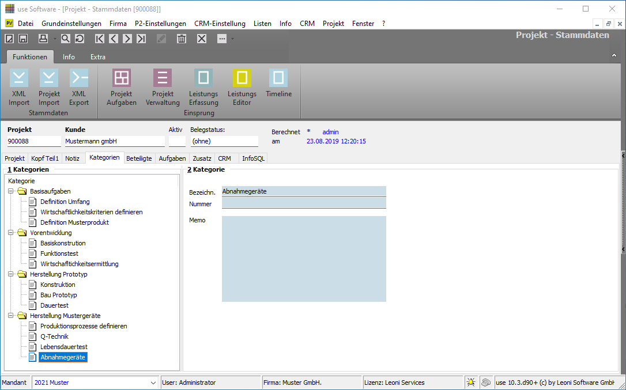Select the Funktionstest tree entry
The height and width of the screenshot is (390, 626).
[59, 253]
